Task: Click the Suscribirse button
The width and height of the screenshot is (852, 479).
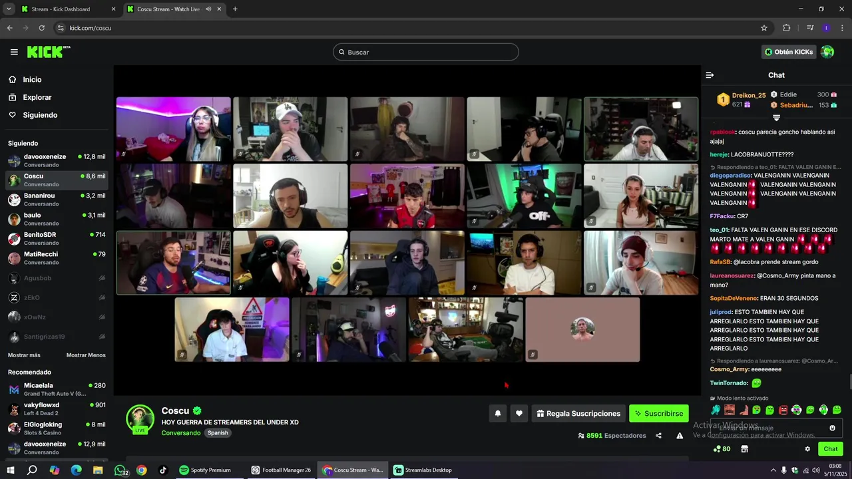Action: click(659, 413)
